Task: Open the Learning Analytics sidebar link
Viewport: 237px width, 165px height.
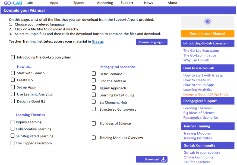Action: click(198, 89)
